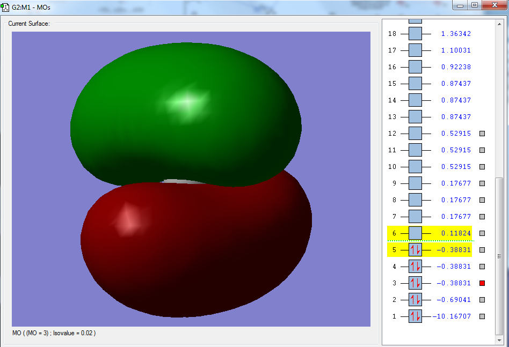Select the orbital 11 occupancy box
This screenshot has height=347, width=509.
point(415,150)
